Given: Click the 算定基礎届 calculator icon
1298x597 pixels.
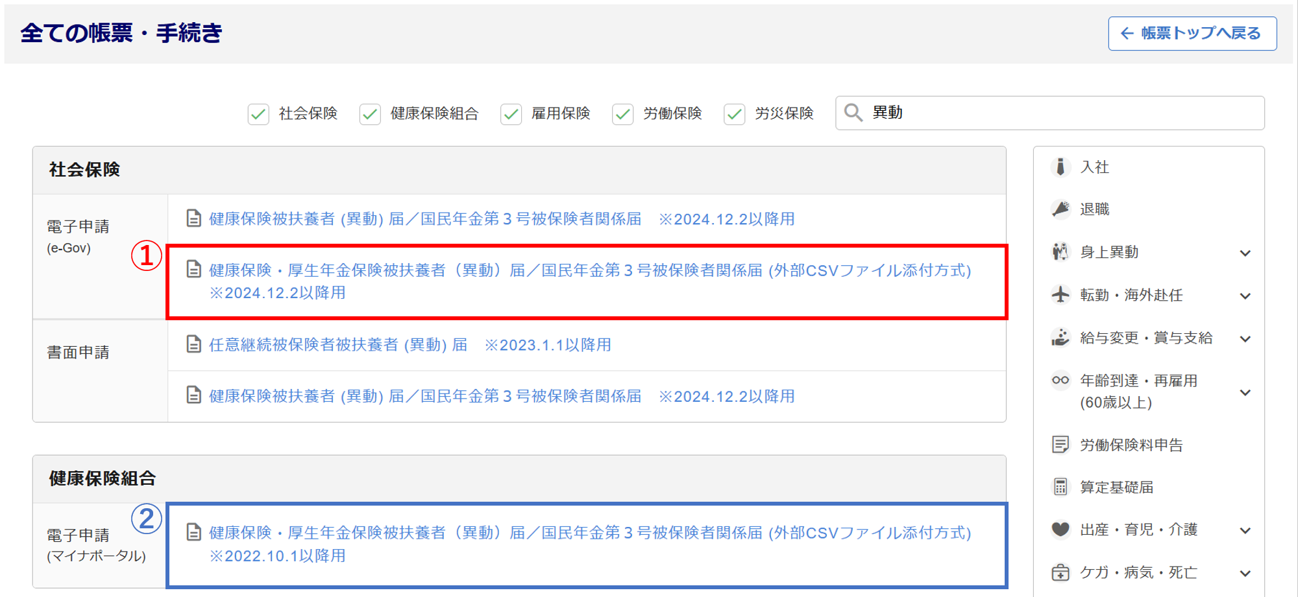Looking at the screenshot, I should coord(1060,486).
